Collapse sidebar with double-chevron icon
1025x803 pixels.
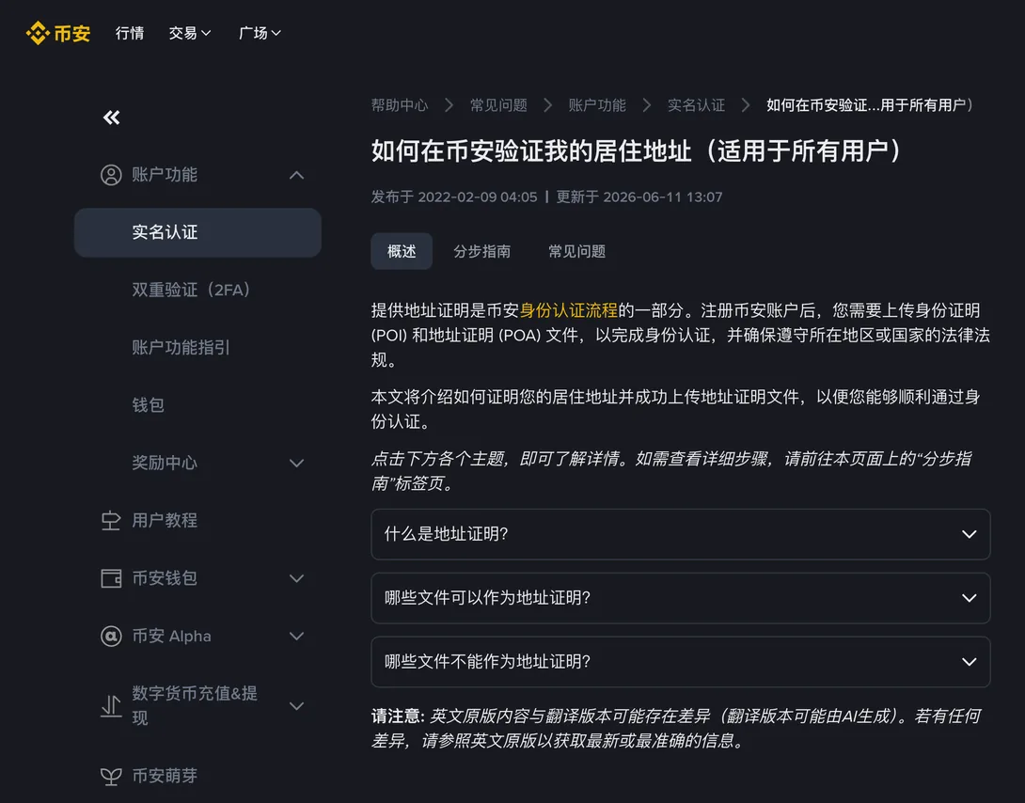111,118
